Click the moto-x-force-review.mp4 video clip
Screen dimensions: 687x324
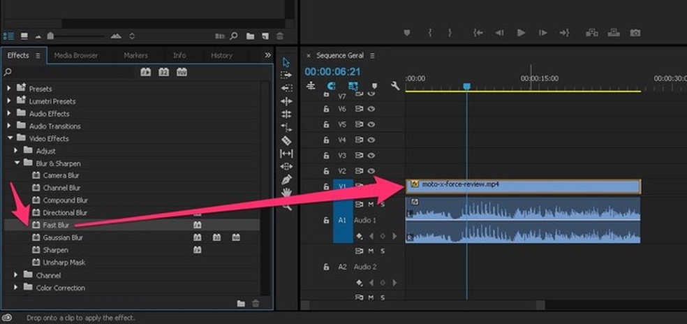(522, 185)
